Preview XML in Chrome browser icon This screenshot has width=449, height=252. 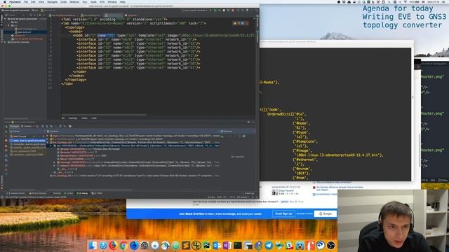point(235,23)
